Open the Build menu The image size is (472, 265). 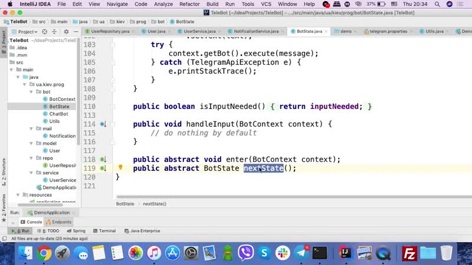212,4
